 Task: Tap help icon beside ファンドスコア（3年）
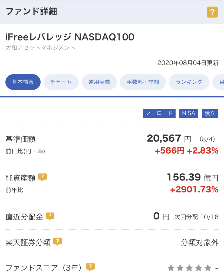[90, 267]
